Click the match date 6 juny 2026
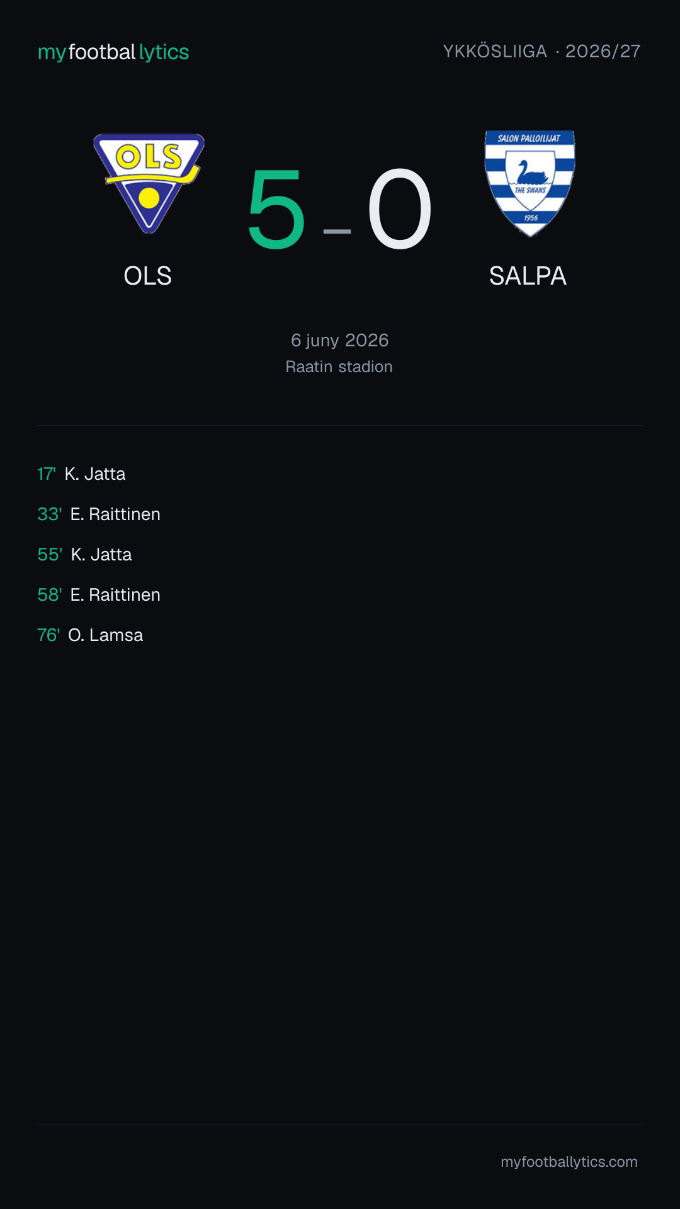This screenshot has width=680, height=1209. click(x=339, y=340)
